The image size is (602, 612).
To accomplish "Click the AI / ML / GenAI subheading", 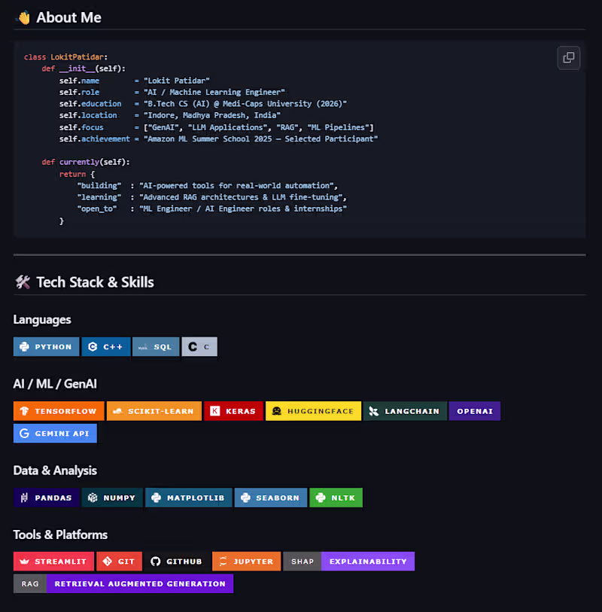I will tap(55, 384).
